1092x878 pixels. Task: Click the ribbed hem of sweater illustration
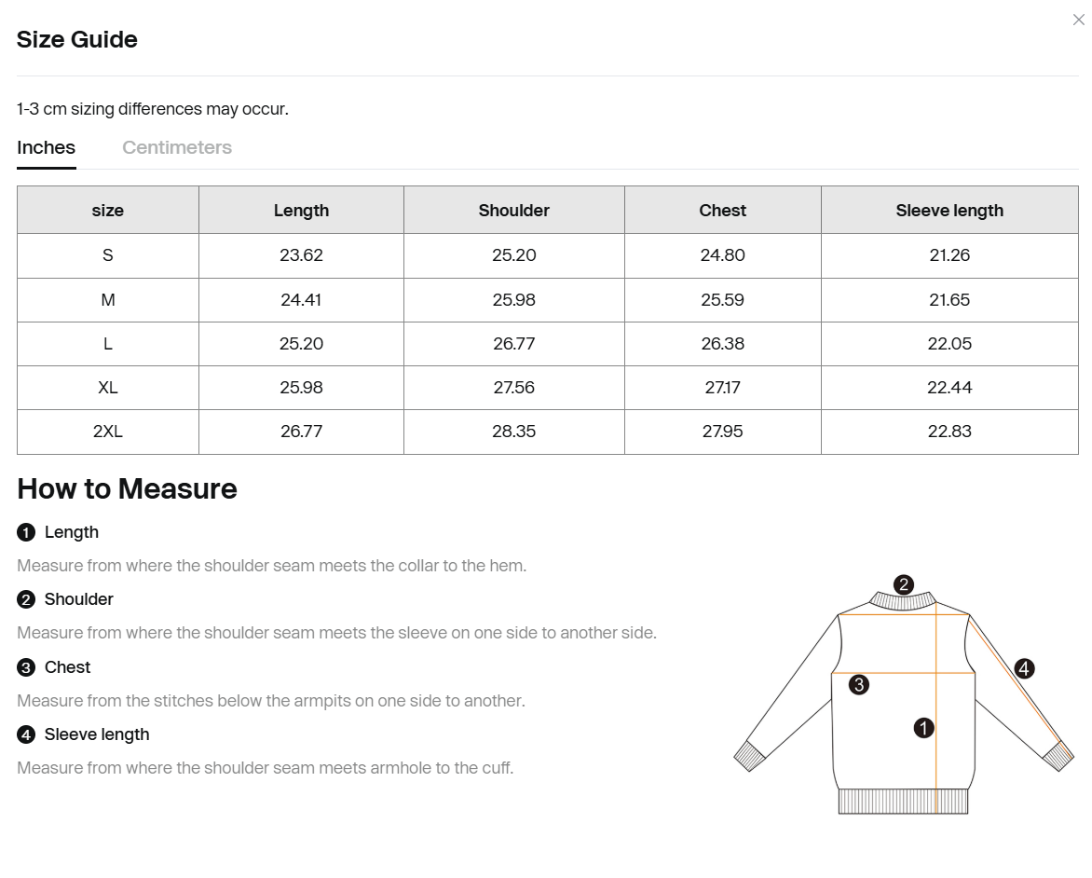click(902, 802)
